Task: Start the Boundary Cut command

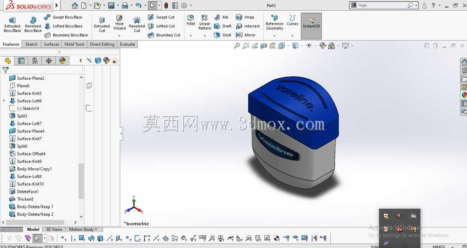Action: [x=164, y=35]
